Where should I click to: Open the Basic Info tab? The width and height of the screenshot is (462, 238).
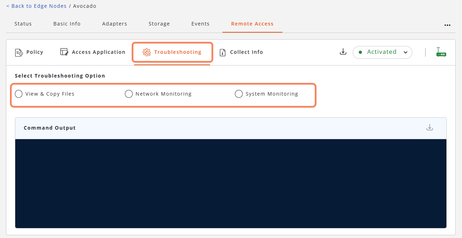[x=67, y=24]
